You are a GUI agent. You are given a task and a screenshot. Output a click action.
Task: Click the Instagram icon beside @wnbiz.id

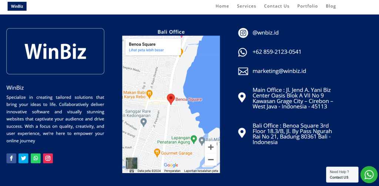[243, 33]
